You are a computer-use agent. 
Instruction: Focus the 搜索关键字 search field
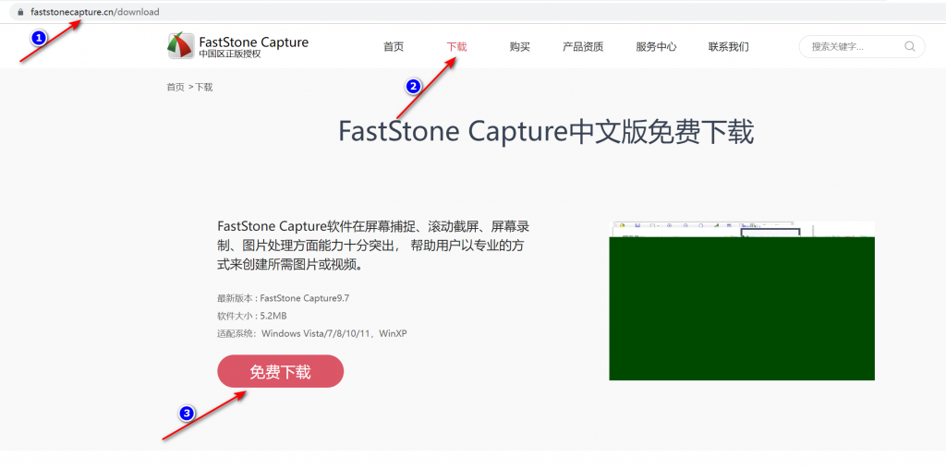862,46
